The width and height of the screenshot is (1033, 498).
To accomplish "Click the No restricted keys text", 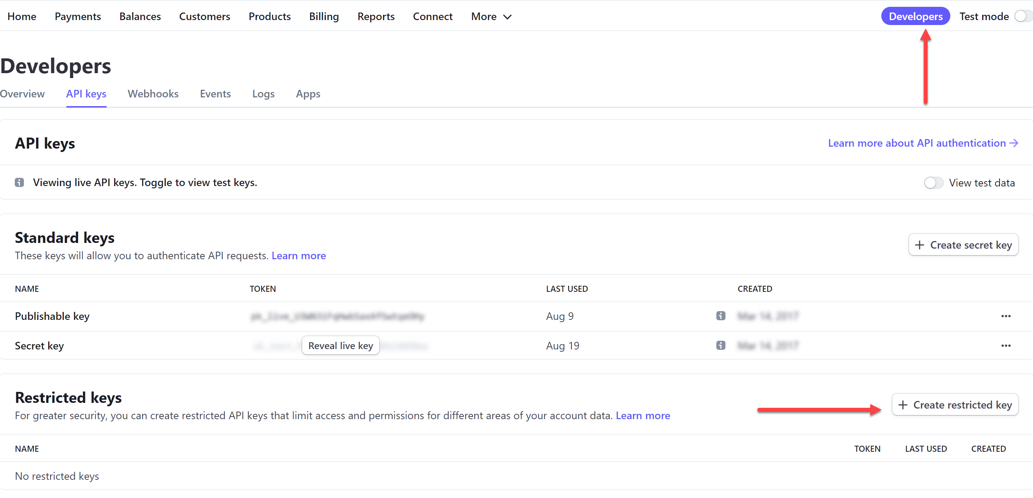I will [57, 476].
